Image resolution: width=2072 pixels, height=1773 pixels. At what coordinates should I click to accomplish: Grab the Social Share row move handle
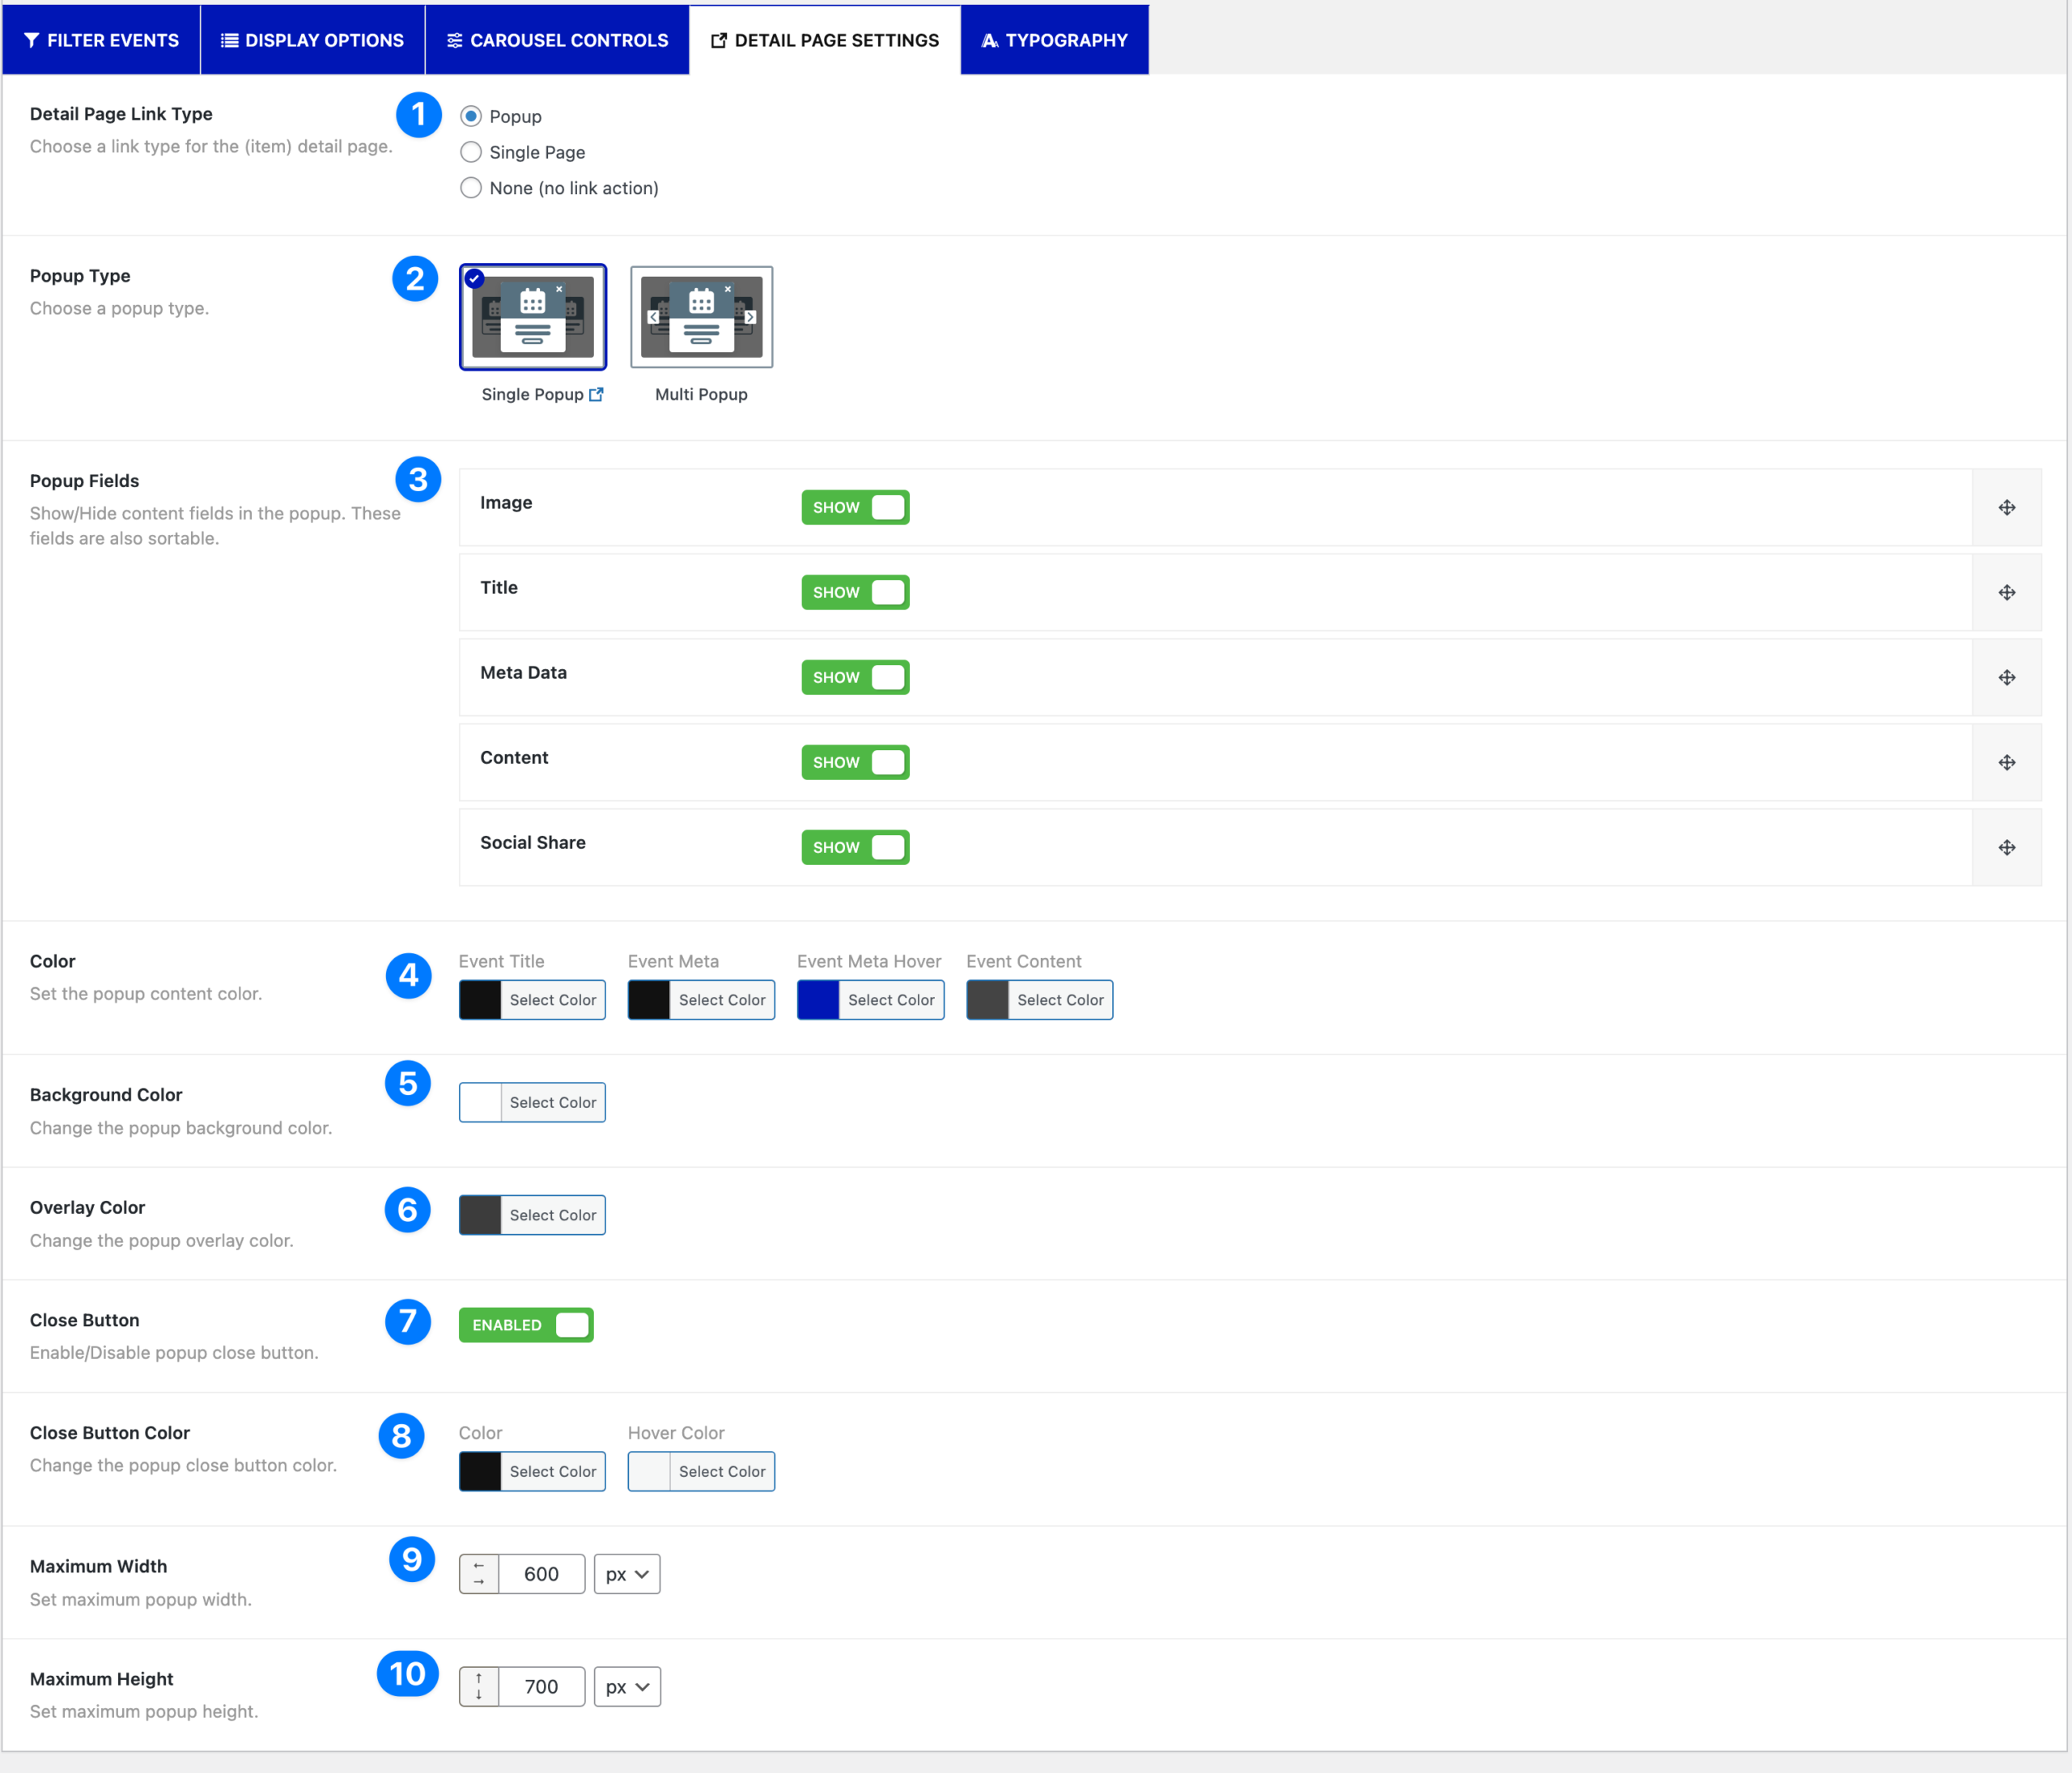click(x=2007, y=847)
